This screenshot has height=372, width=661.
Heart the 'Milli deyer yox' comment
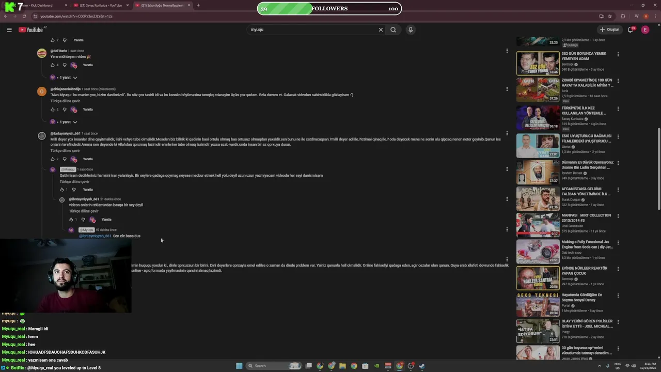[74, 159]
